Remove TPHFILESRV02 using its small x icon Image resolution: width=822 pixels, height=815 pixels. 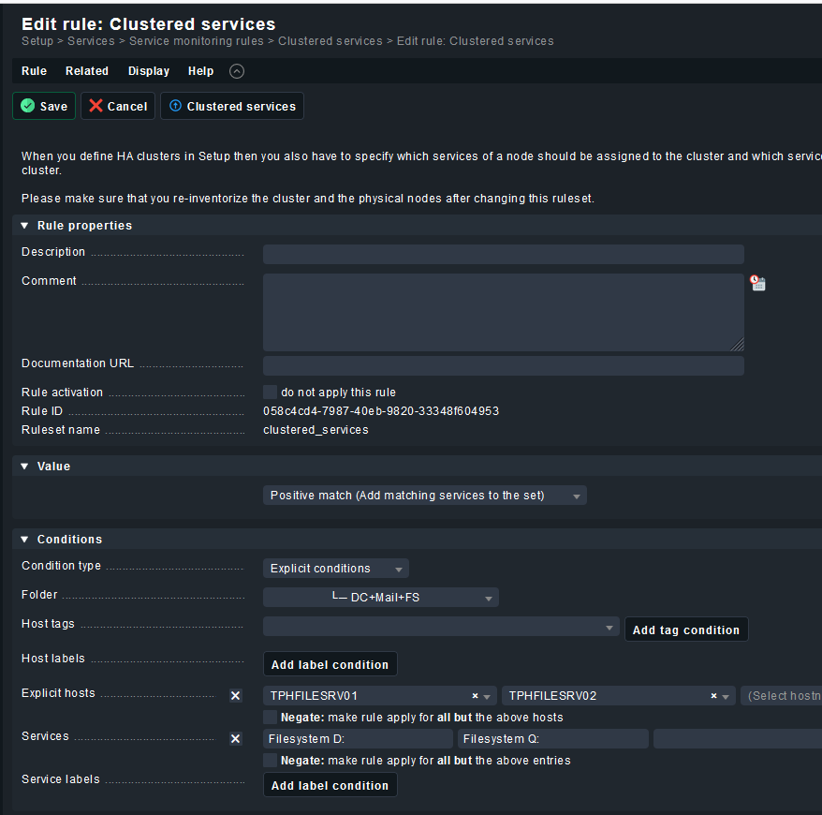(713, 696)
